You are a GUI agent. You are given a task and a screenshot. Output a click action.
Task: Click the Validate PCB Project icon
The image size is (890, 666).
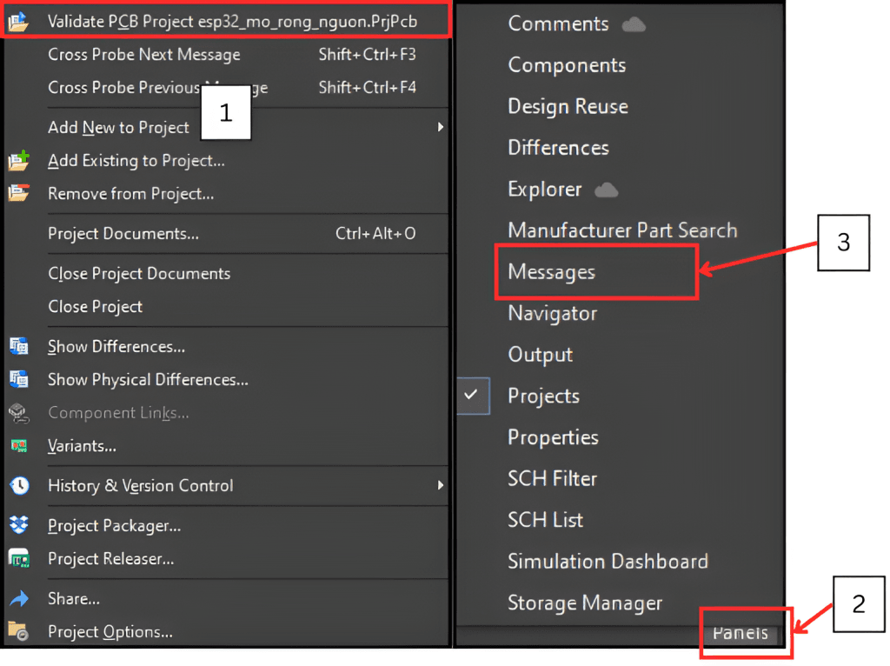click(x=18, y=22)
